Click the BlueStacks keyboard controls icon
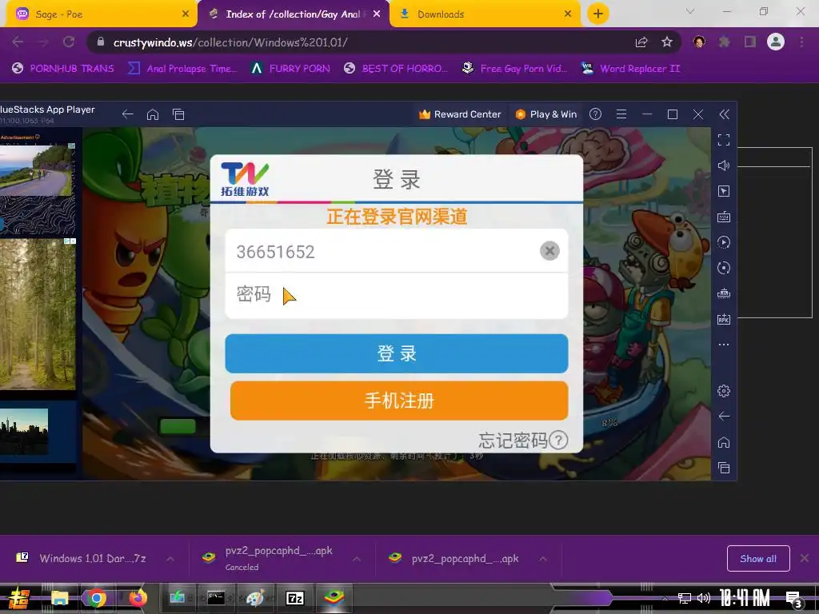 coord(723,217)
